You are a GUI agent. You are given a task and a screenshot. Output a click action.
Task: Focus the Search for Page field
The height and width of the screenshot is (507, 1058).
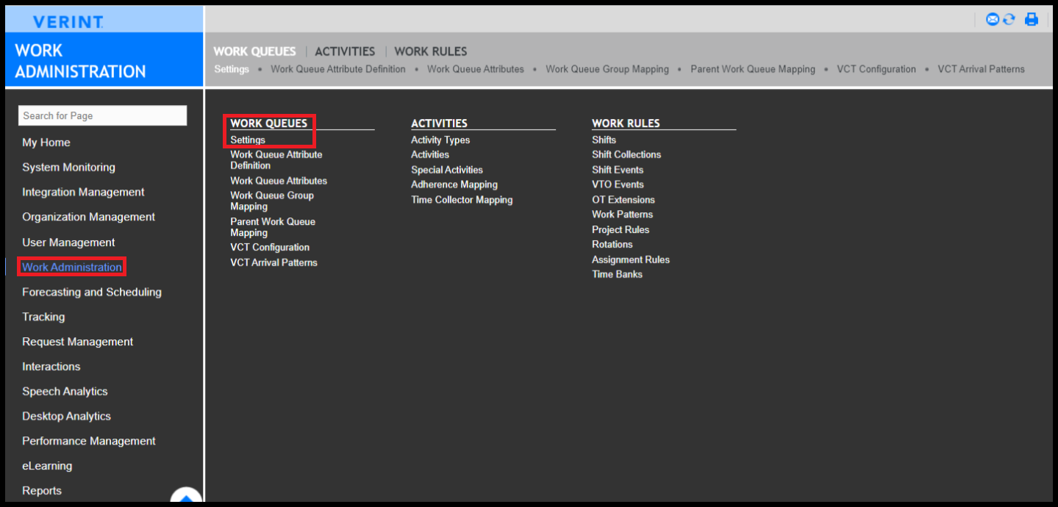102,115
